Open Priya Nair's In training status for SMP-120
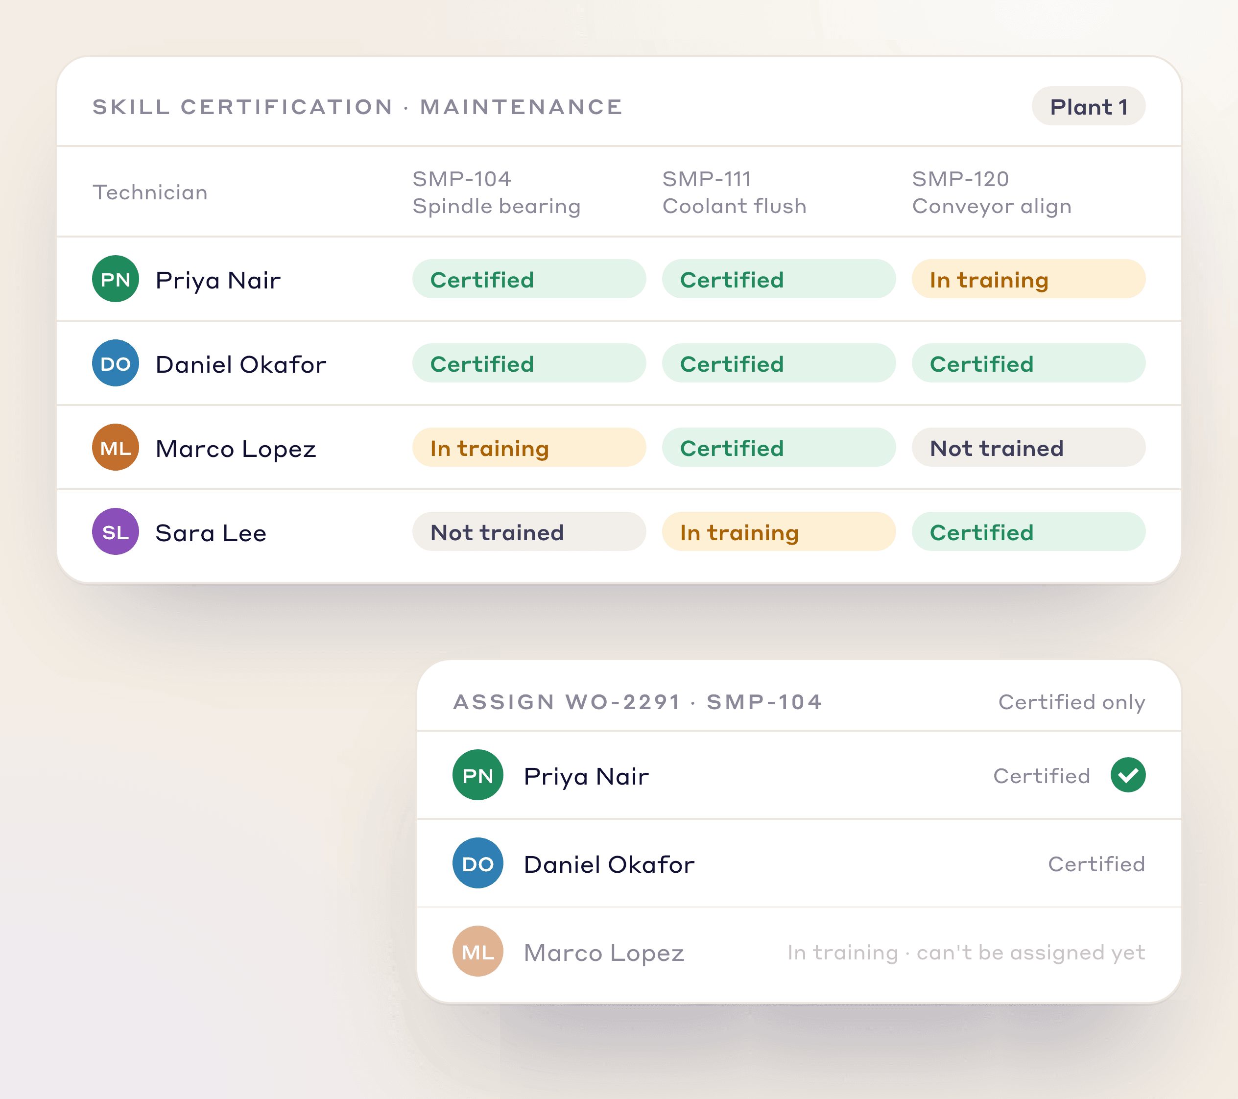1238x1099 pixels. coord(1028,279)
